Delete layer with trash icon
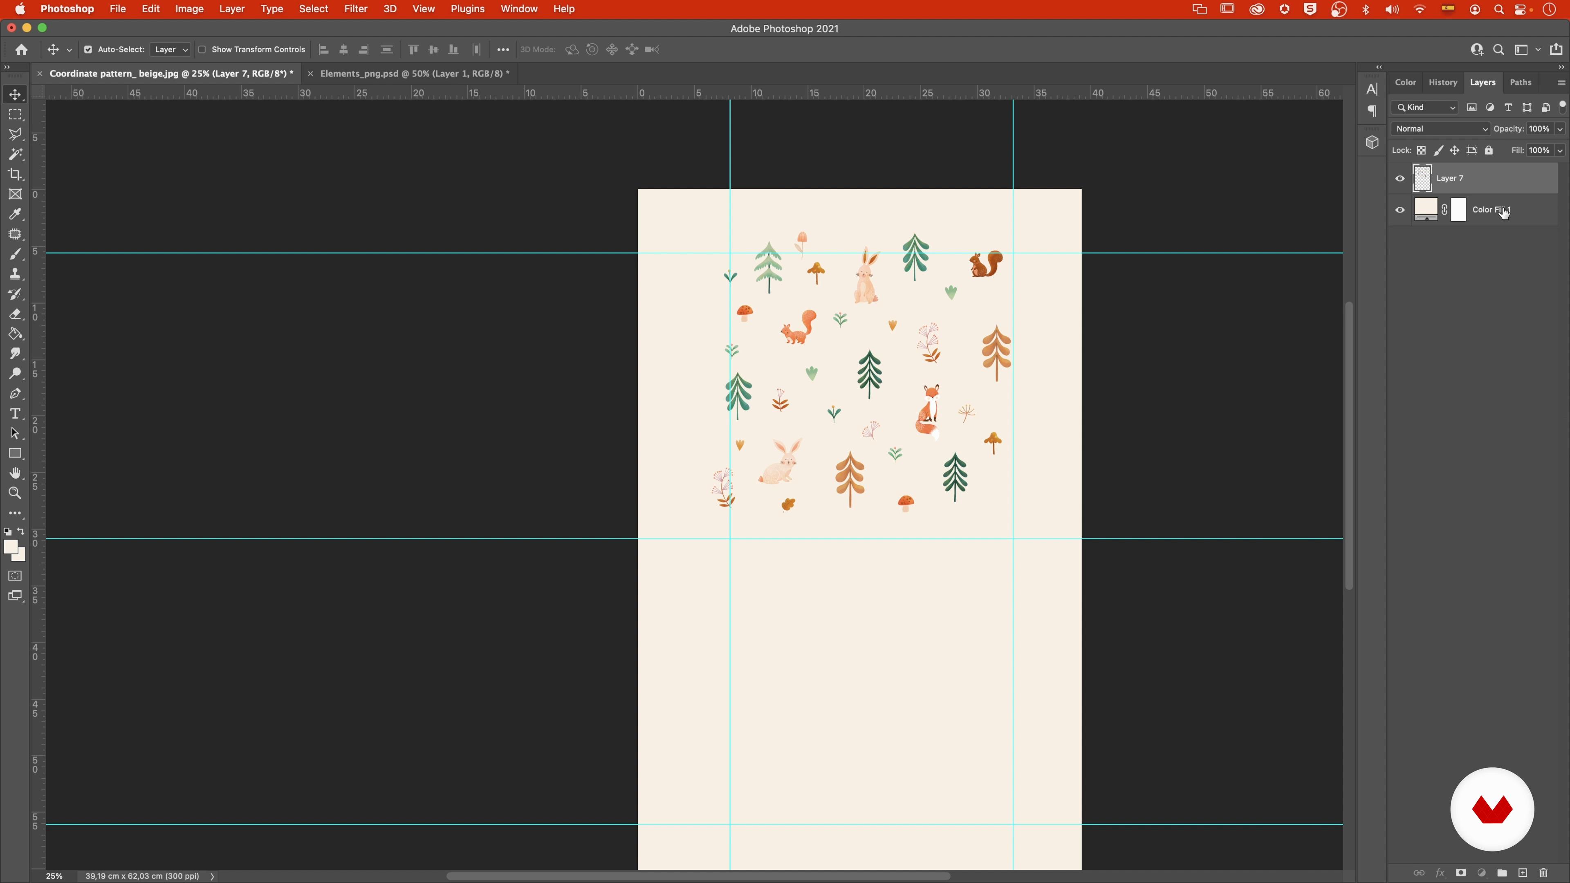The width and height of the screenshot is (1570, 883). pyautogui.click(x=1544, y=873)
